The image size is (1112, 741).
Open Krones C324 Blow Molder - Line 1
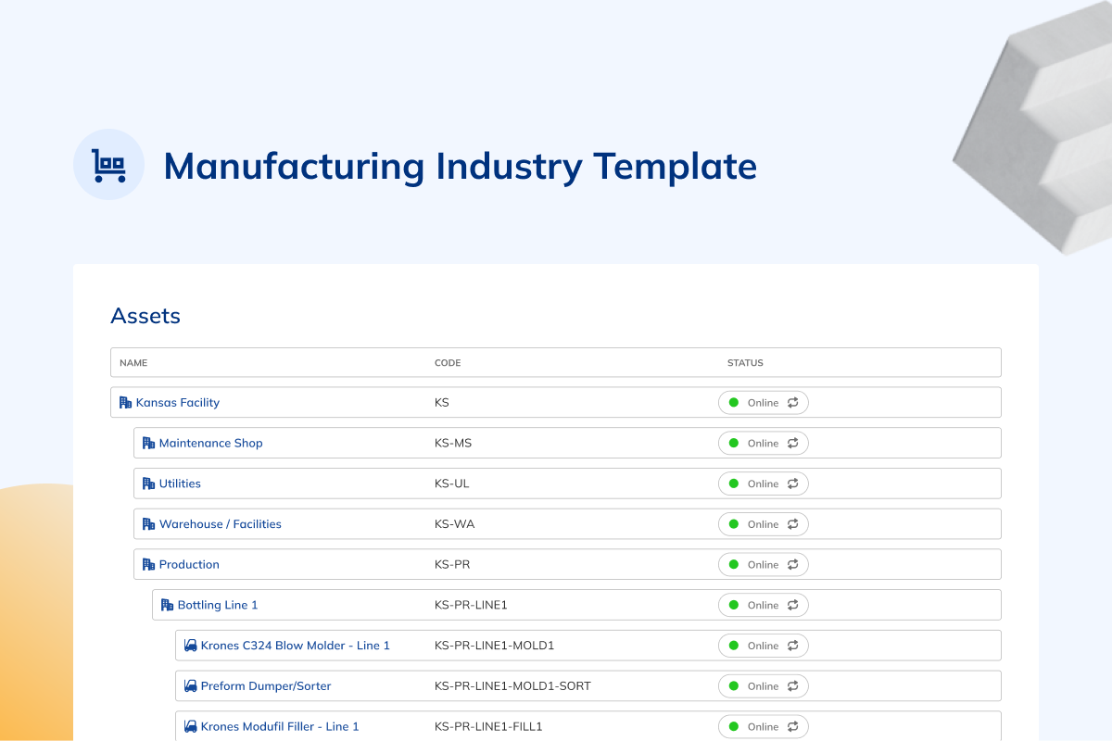click(x=296, y=646)
